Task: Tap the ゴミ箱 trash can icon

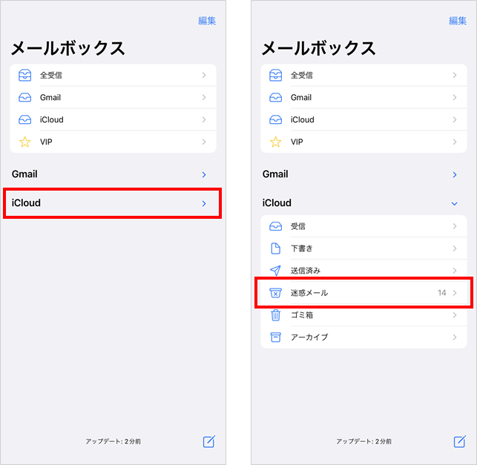Action: click(x=275, y=315)
